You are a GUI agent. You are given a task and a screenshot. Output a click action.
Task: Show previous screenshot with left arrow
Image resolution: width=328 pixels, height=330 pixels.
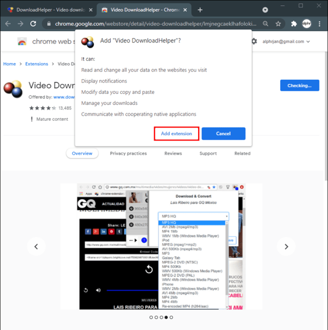36,246
